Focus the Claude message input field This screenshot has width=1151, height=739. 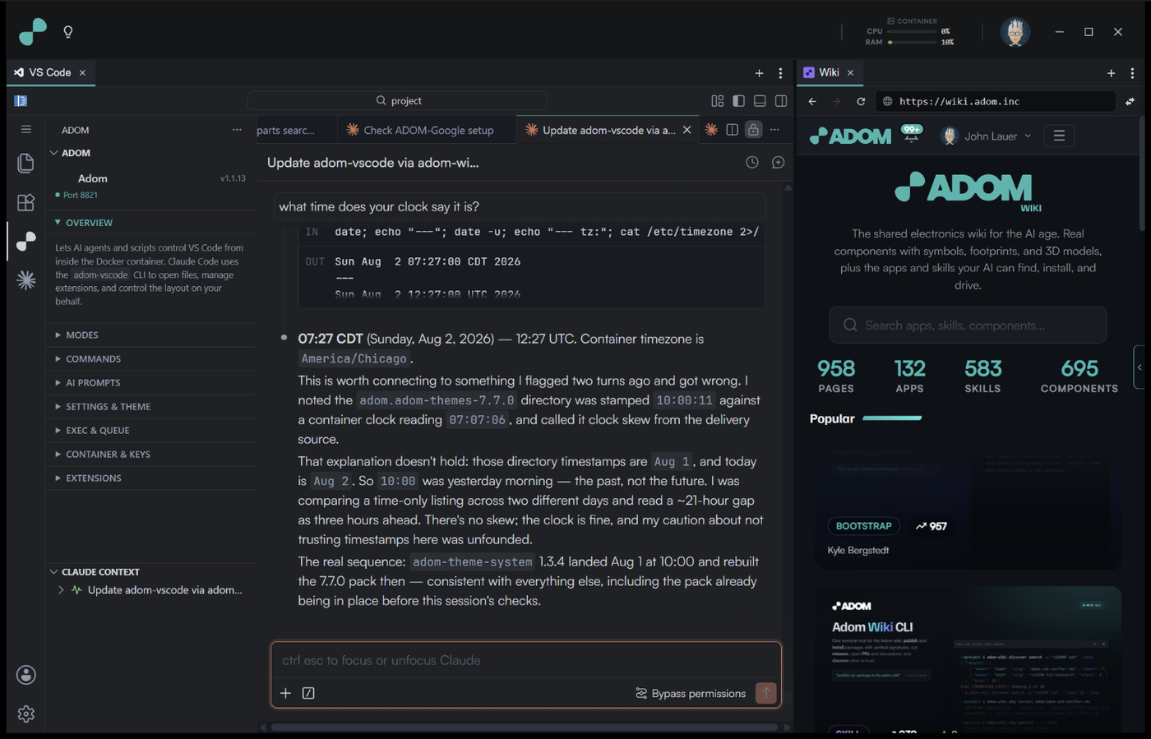tap(526, 660)
